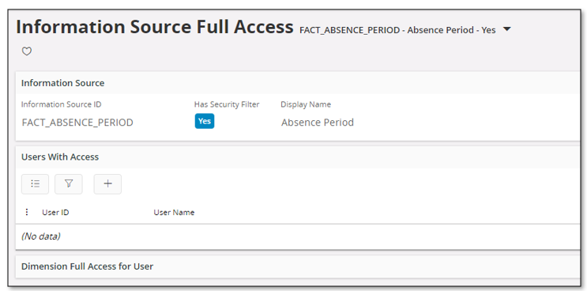This screenshot has height=291, width=587.
Task: Toggle the Has Security Filter Yes badge
Action: click(205, 121)
